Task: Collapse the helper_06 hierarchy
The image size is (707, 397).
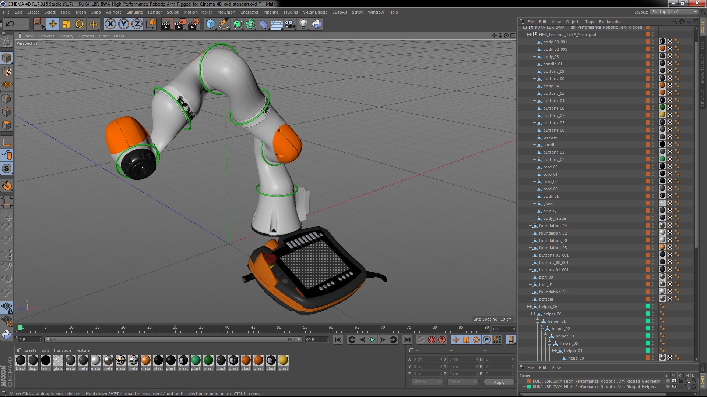Action: [x=529, y=307]
